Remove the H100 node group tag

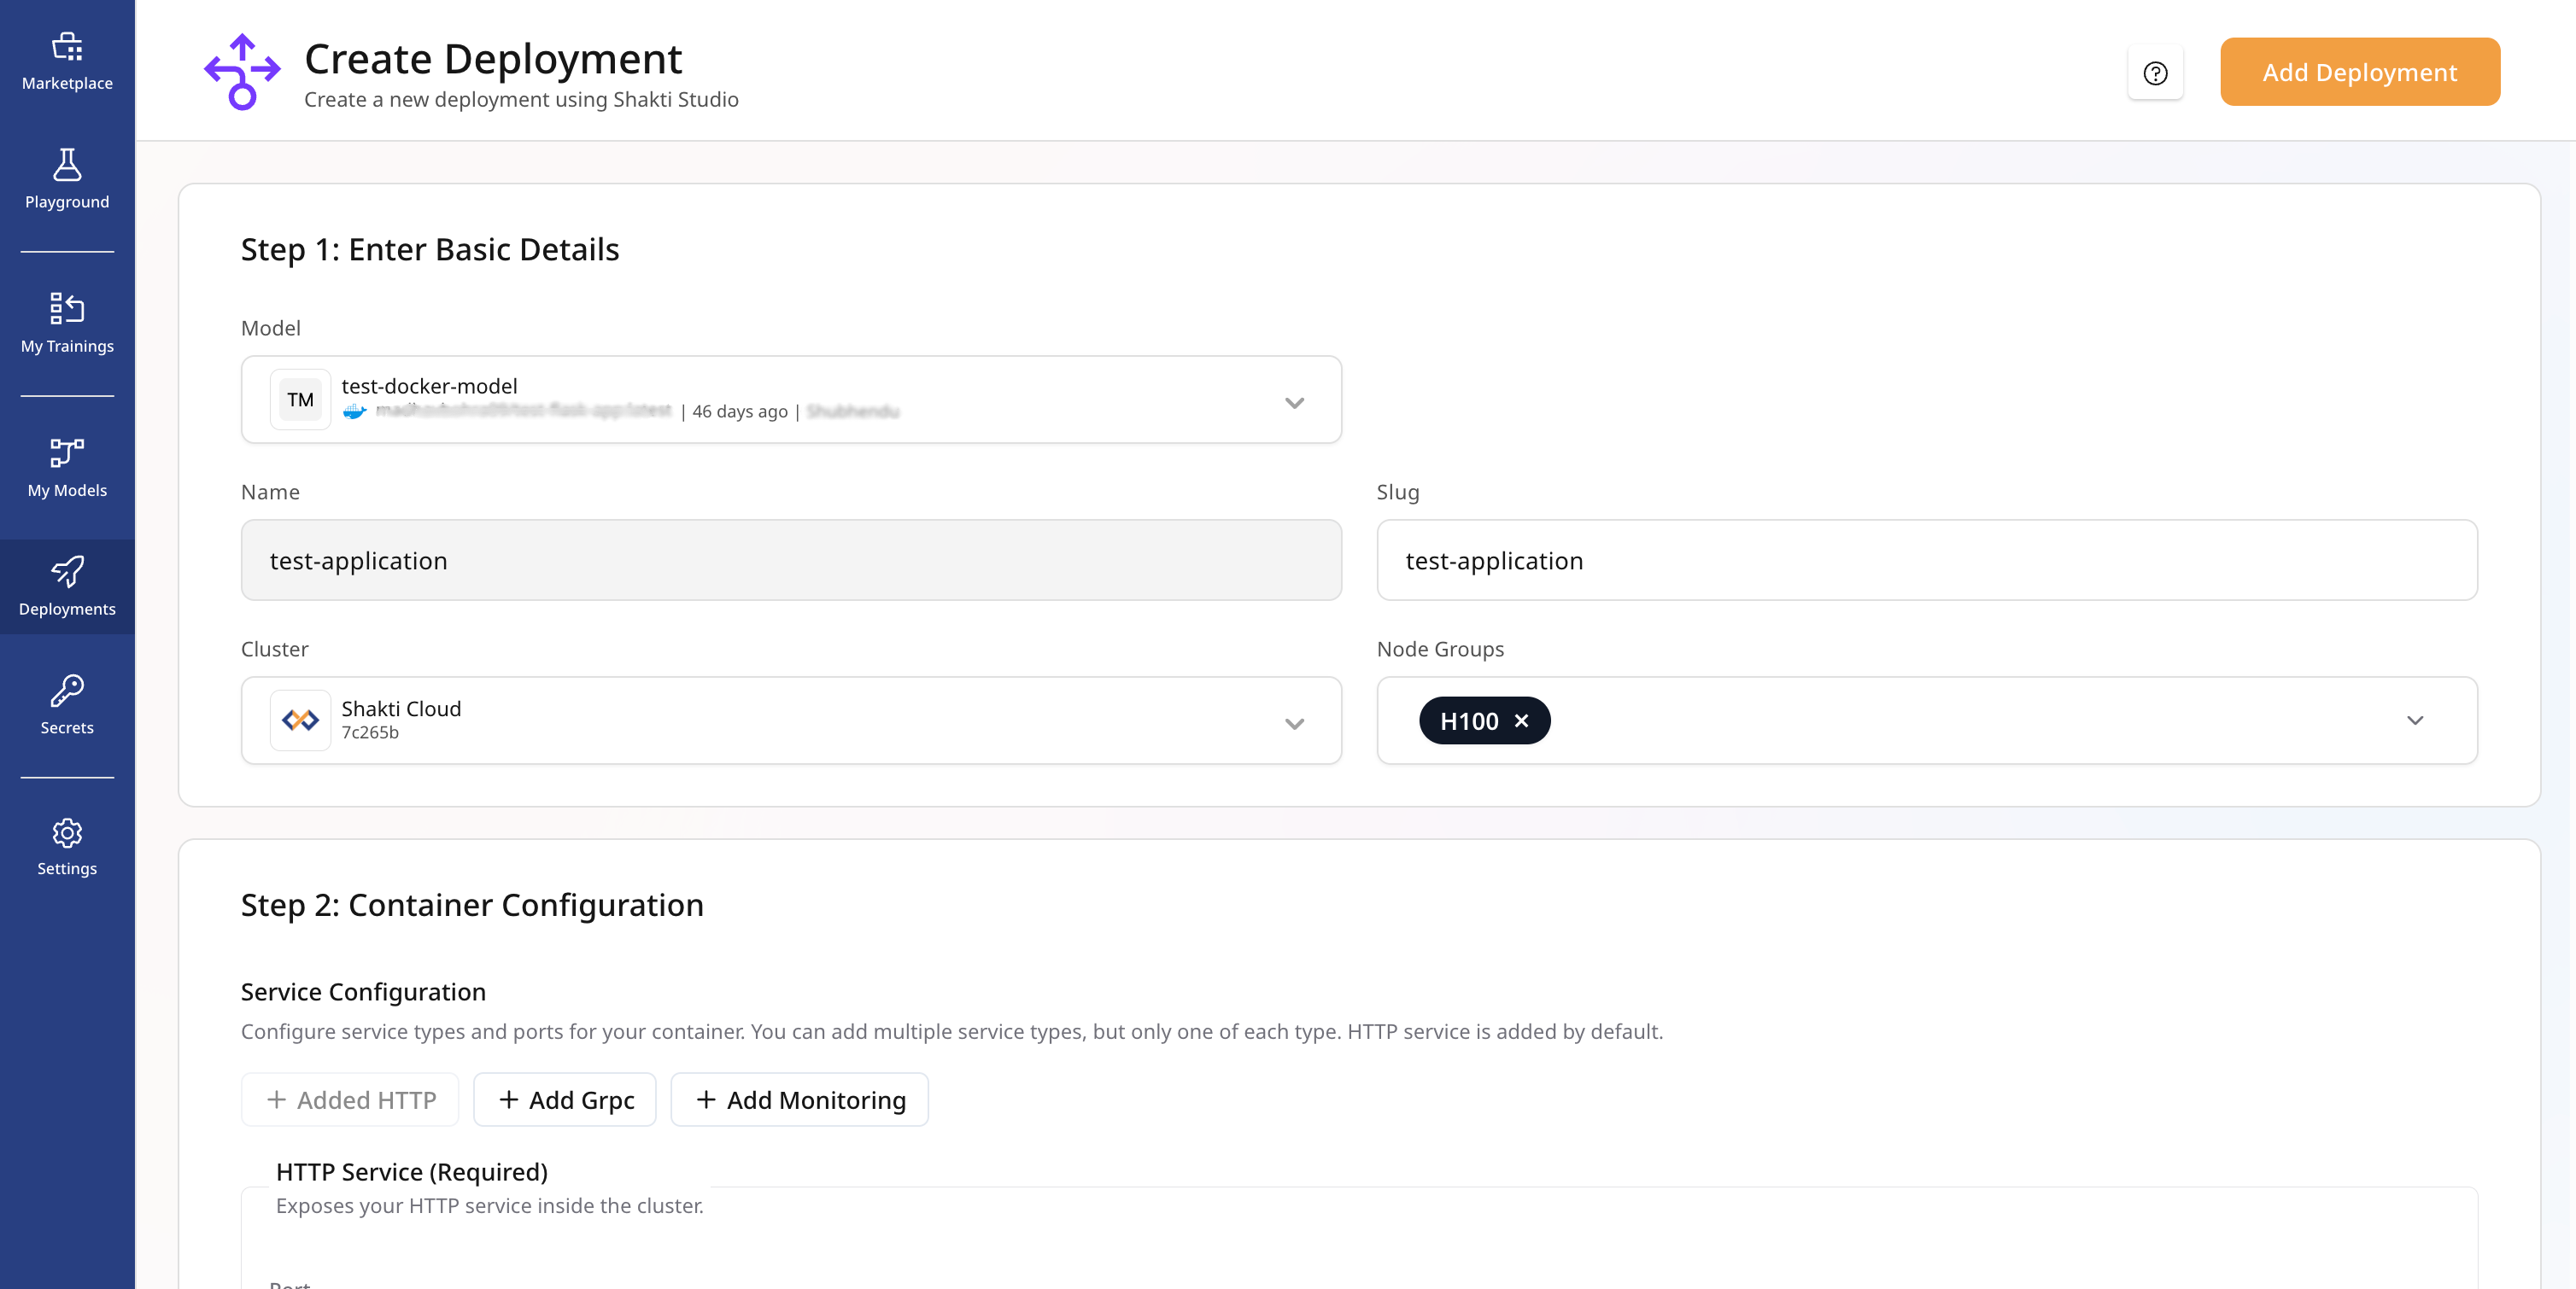point(1522,720)
